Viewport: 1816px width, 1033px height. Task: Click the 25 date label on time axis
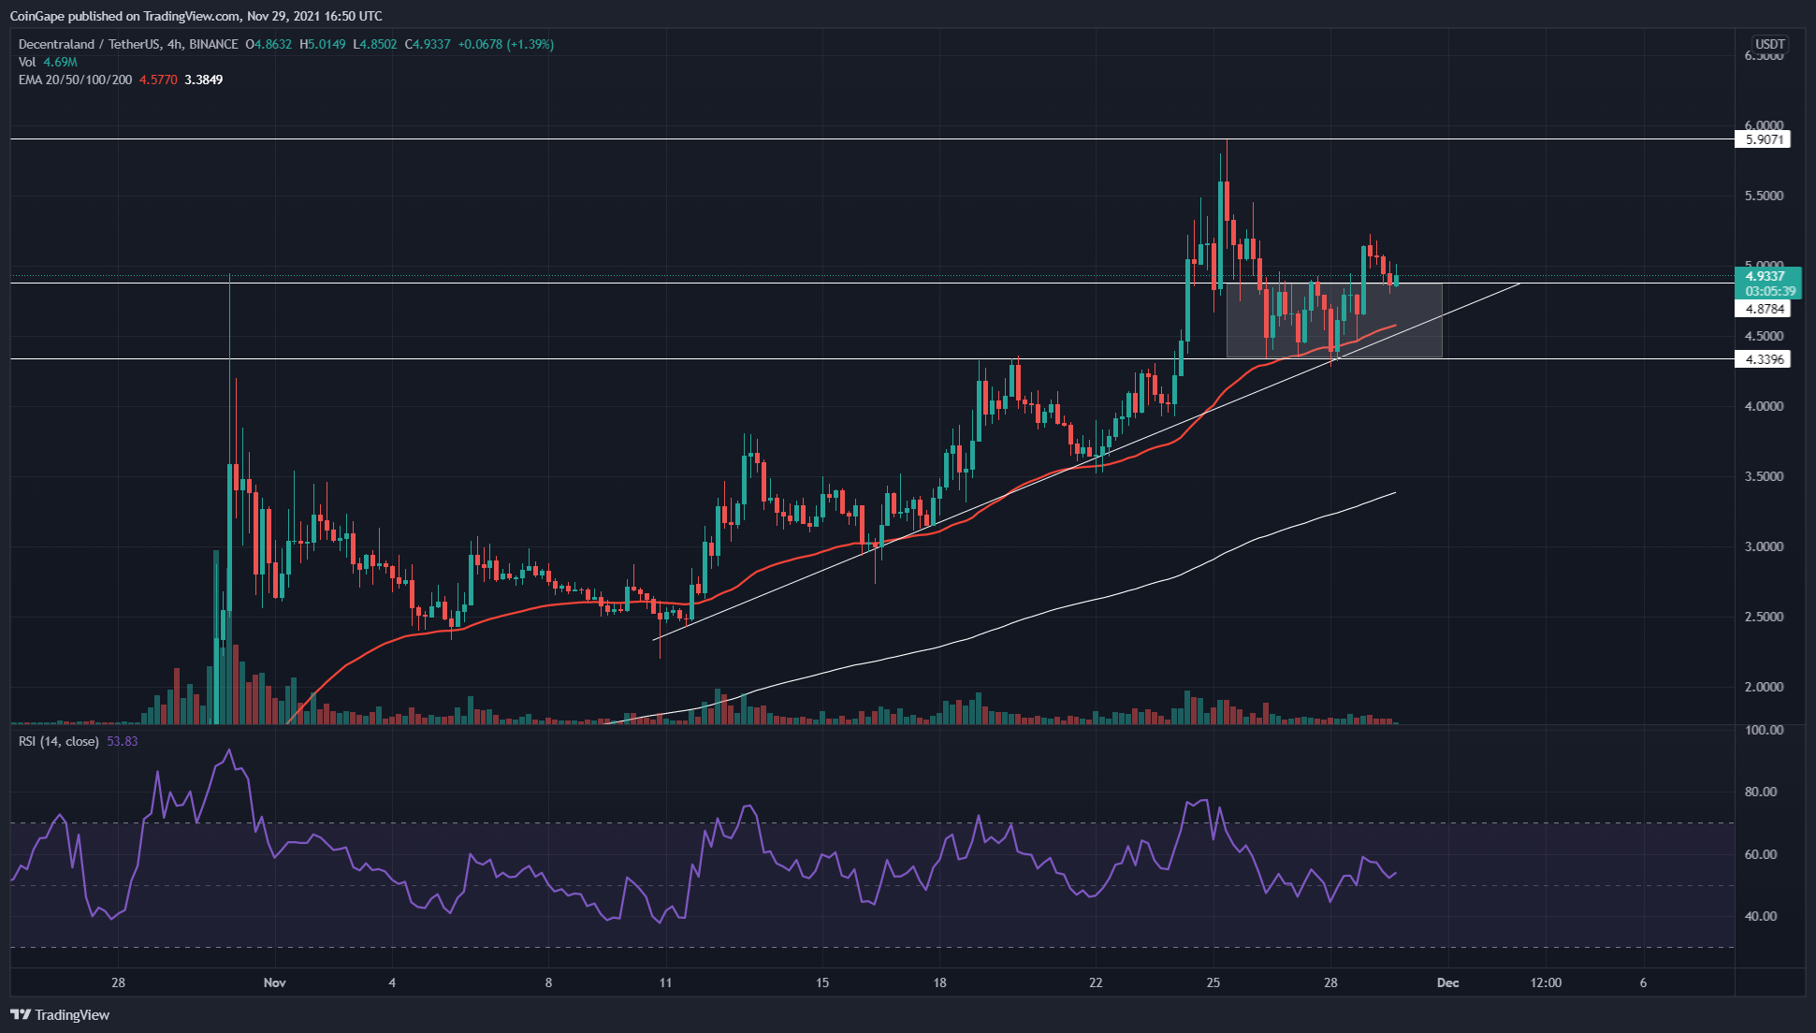1213,982
